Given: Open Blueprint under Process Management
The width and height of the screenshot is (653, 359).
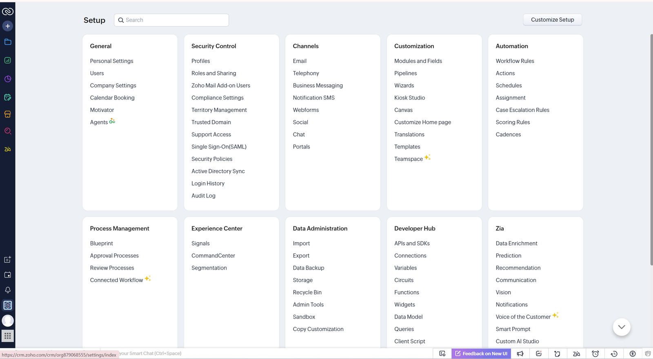Looking at the screenshot, I should [101, 244].
